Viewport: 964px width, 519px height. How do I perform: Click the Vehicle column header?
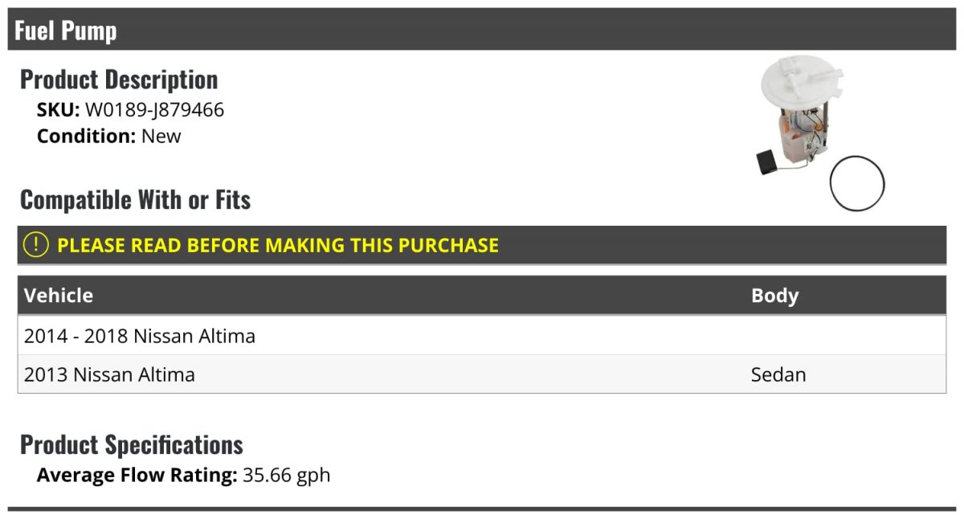(59, 296)
